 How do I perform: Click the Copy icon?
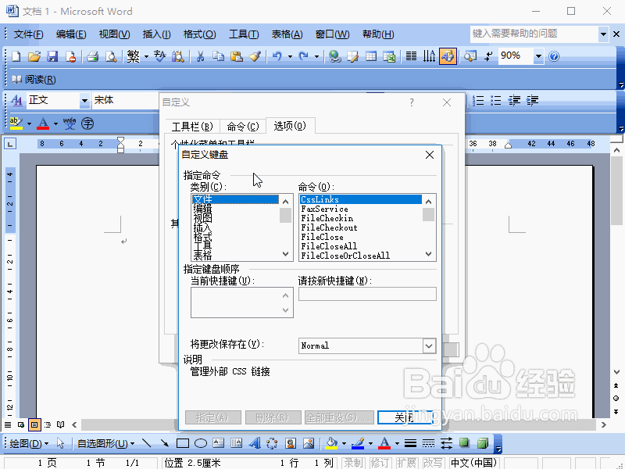pos(218,56)
